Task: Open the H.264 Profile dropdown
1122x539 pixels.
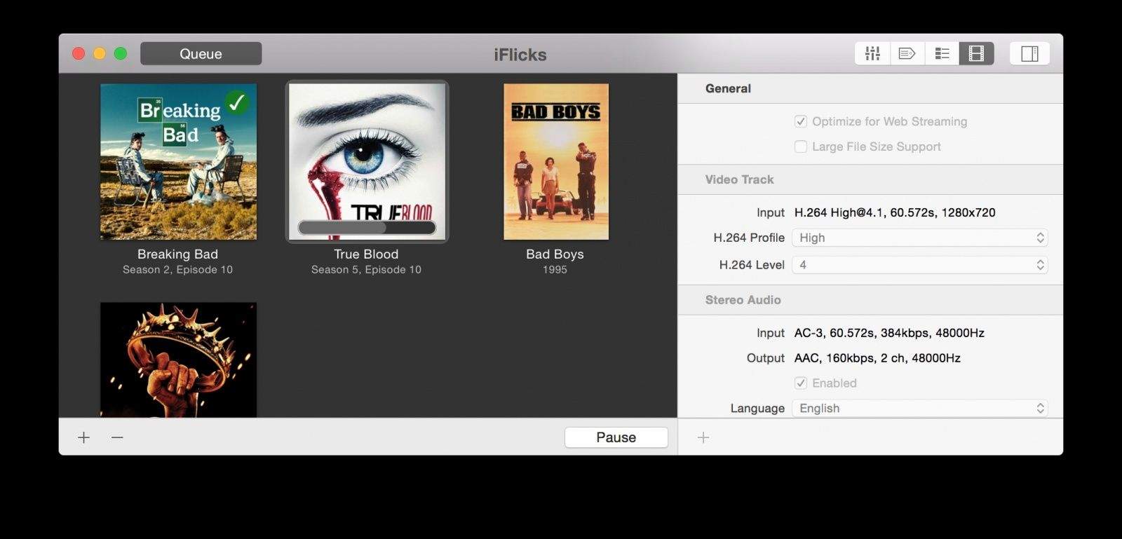Action: pos(920,238)
